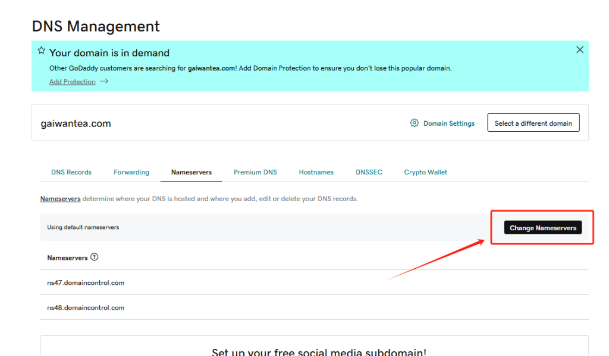Open the DNSSEC tab
609x356 pixels.
coord(369,172)
